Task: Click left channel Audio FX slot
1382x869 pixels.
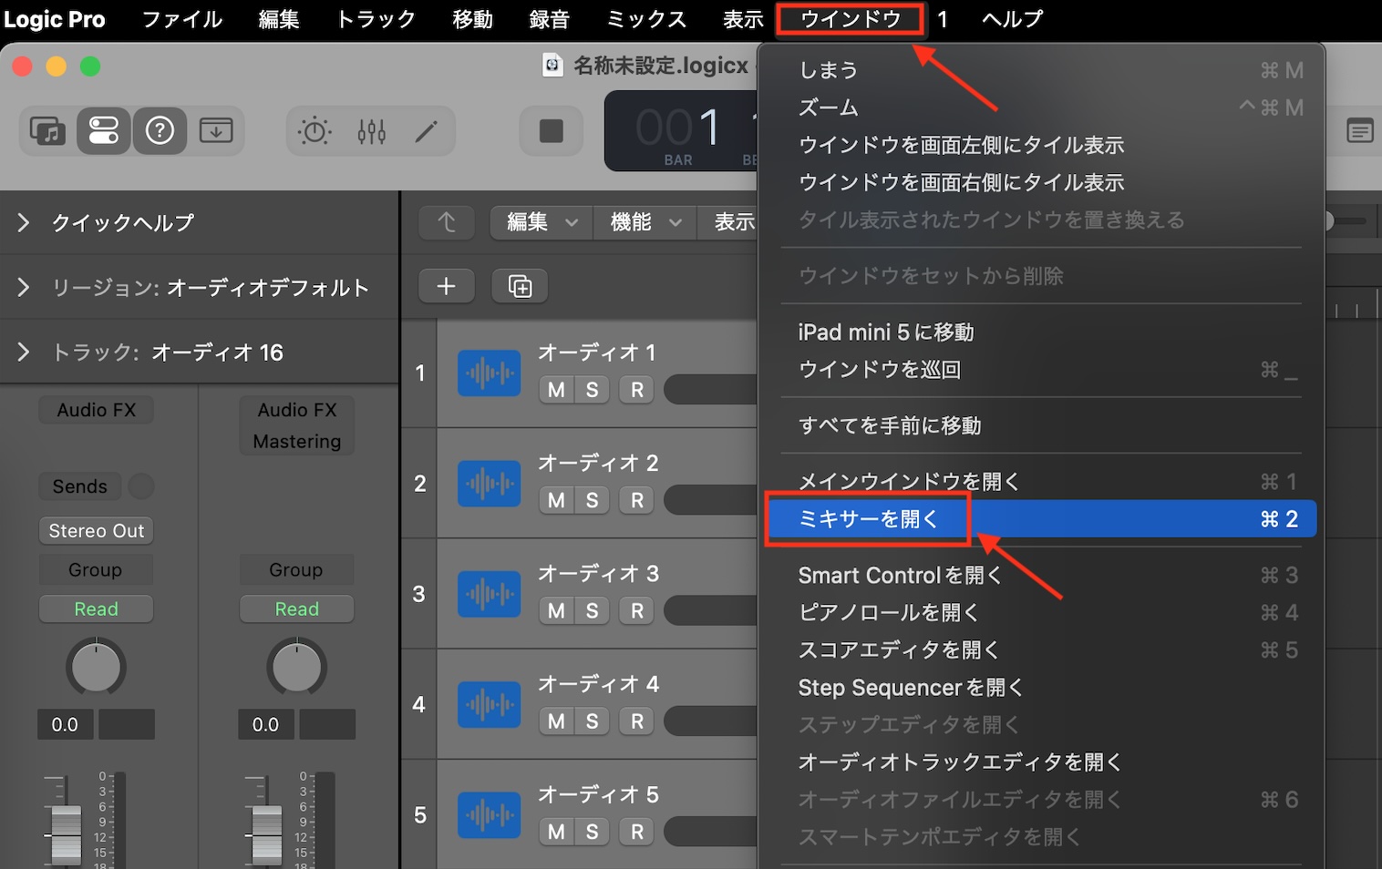Action: click(x=96, y=410)
